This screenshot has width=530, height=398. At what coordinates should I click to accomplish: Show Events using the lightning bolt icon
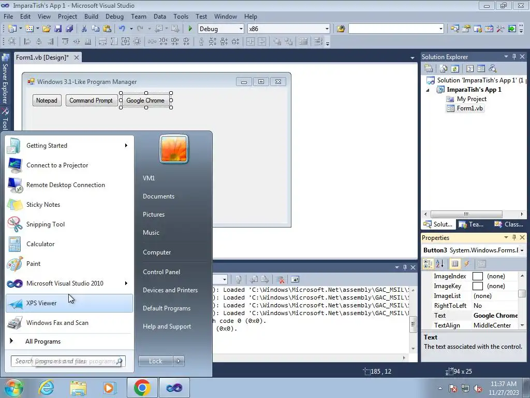pos(466,264)
